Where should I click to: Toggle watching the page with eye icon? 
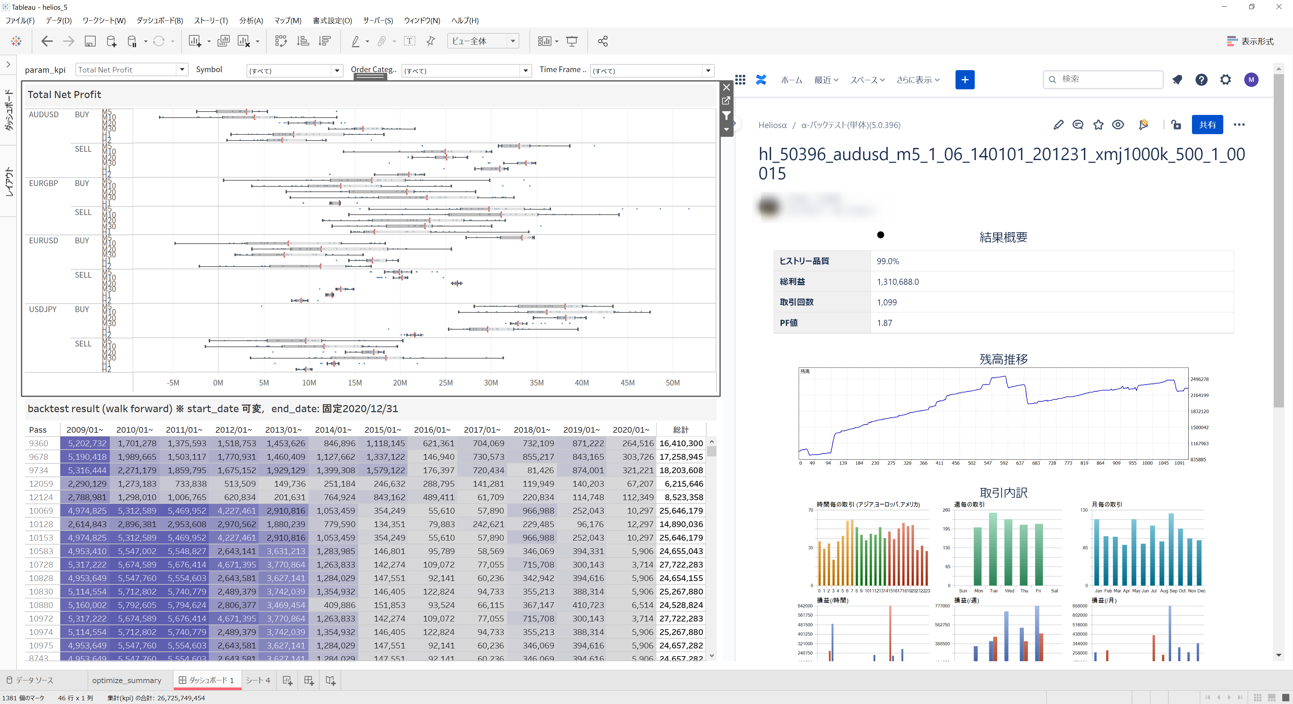[1118, 125]
